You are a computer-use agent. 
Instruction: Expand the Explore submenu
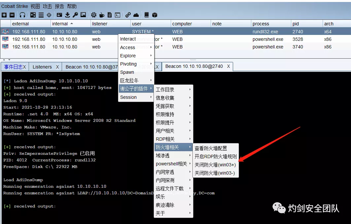coord(136,56)
